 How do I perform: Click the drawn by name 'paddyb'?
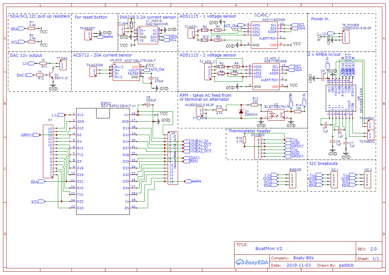tap(346, 265)
